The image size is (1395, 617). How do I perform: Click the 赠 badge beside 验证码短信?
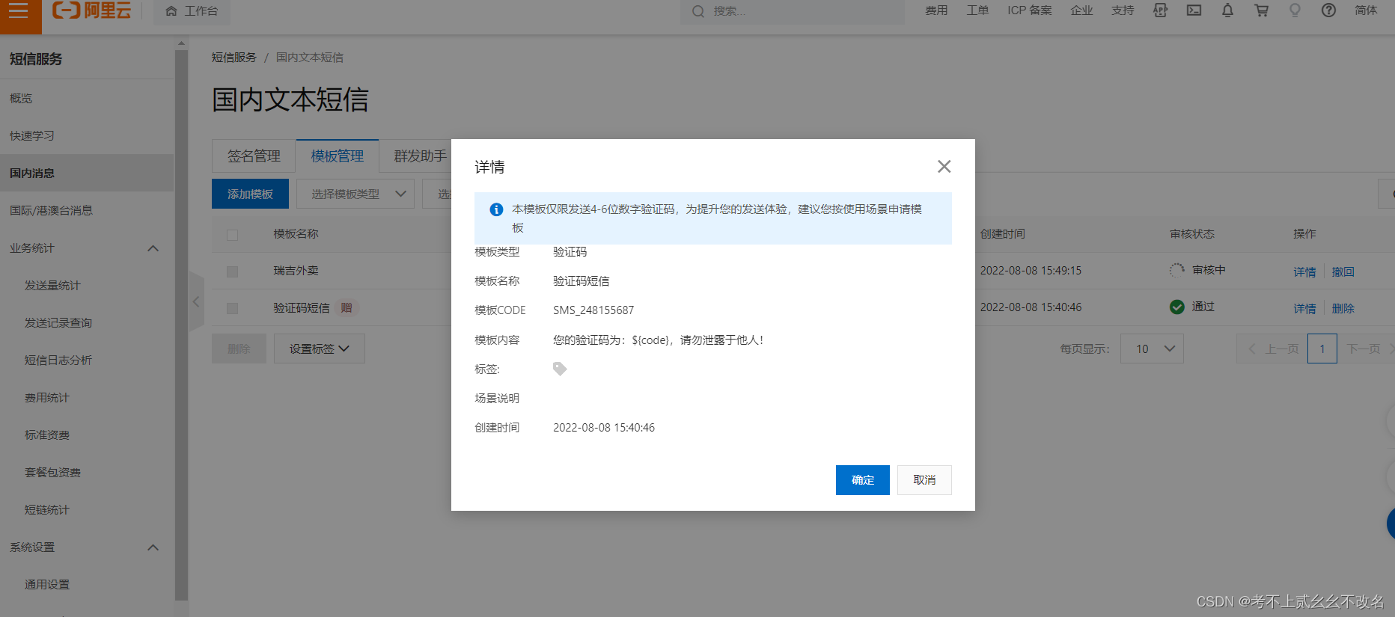pyautogui.click(x=347, y=307)
